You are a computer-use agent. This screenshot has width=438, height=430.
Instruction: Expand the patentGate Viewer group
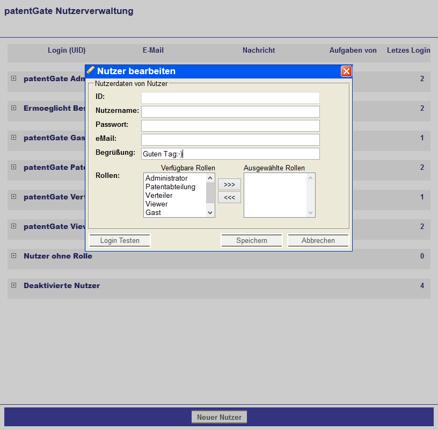tap(13, 226)
